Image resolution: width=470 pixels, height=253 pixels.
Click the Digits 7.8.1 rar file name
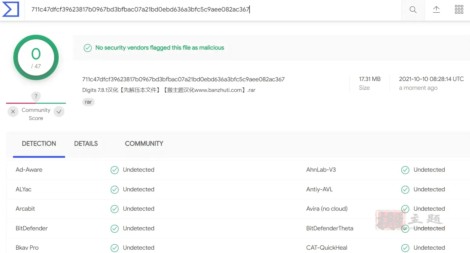(x=169, y=90)
